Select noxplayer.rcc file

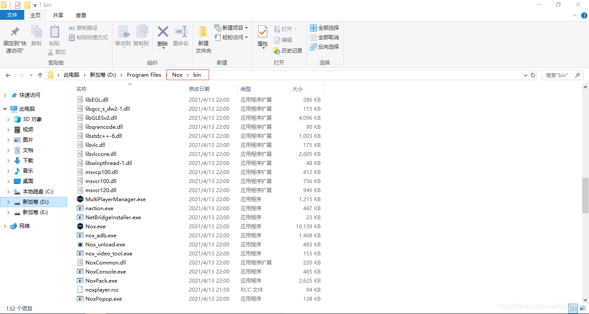pyautogui.click(x=102, y=290)
